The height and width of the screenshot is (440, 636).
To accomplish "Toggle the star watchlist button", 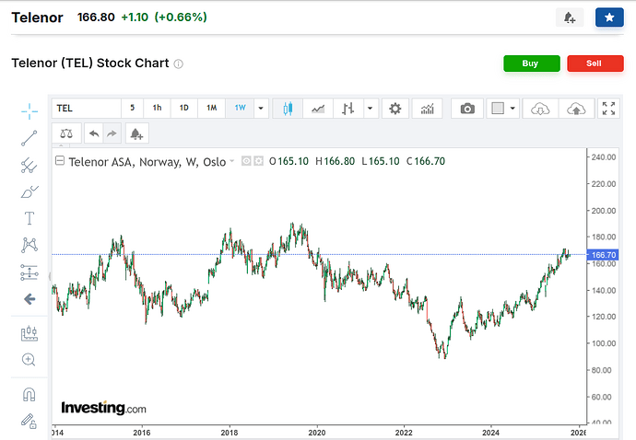I will (x=609, y=17).
